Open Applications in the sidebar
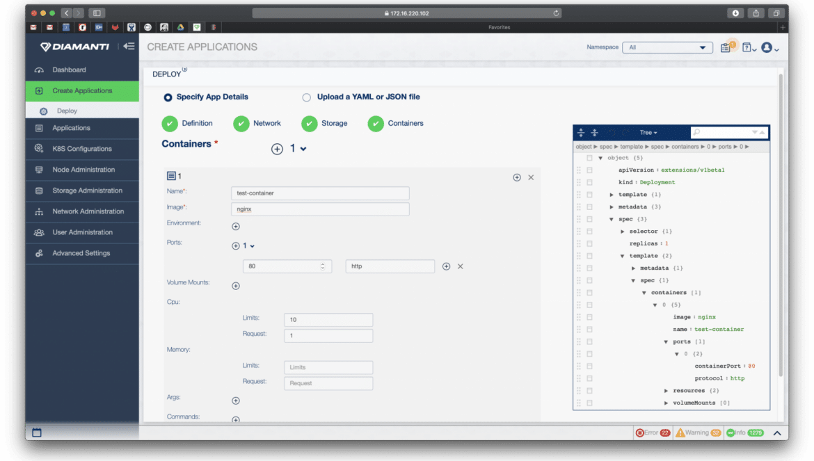Screen dimensions: 814x461 [82, 128]
